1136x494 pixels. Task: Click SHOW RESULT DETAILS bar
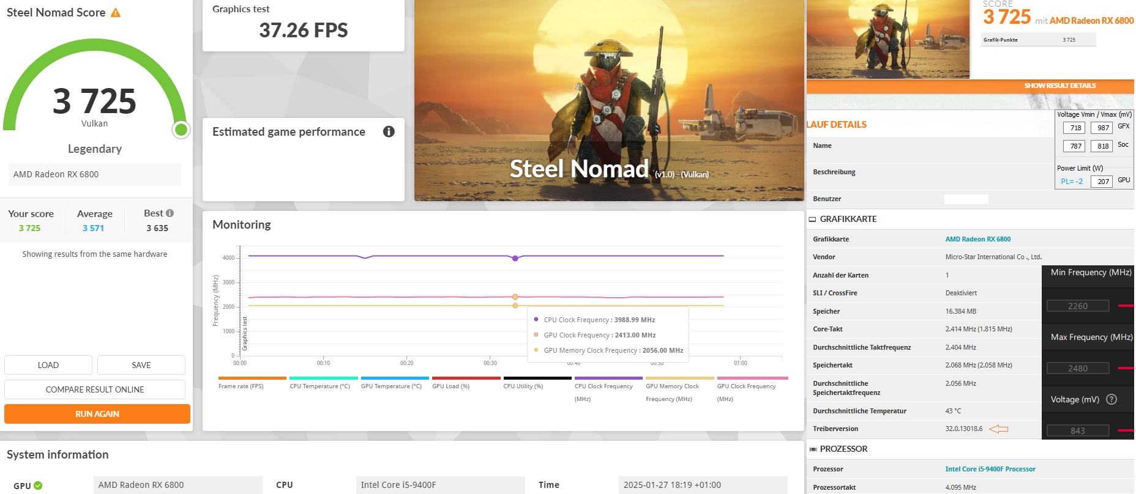(x=970, y=86)
